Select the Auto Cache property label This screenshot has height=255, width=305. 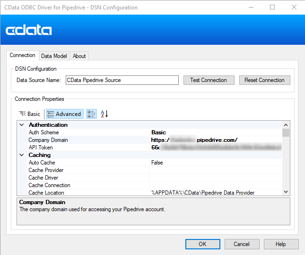(42, 163)
